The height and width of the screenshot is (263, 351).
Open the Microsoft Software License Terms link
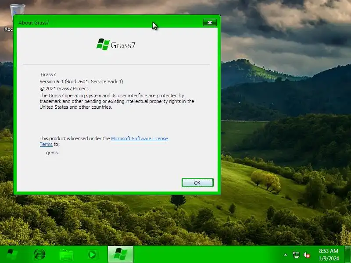(x=140, y=139)
